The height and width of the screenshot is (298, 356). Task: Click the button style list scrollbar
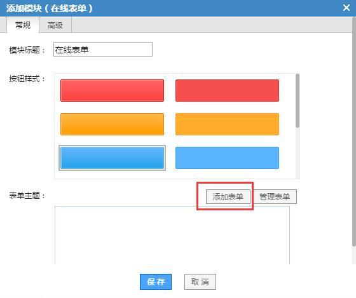pyautogui.click(x=298, y=101)
